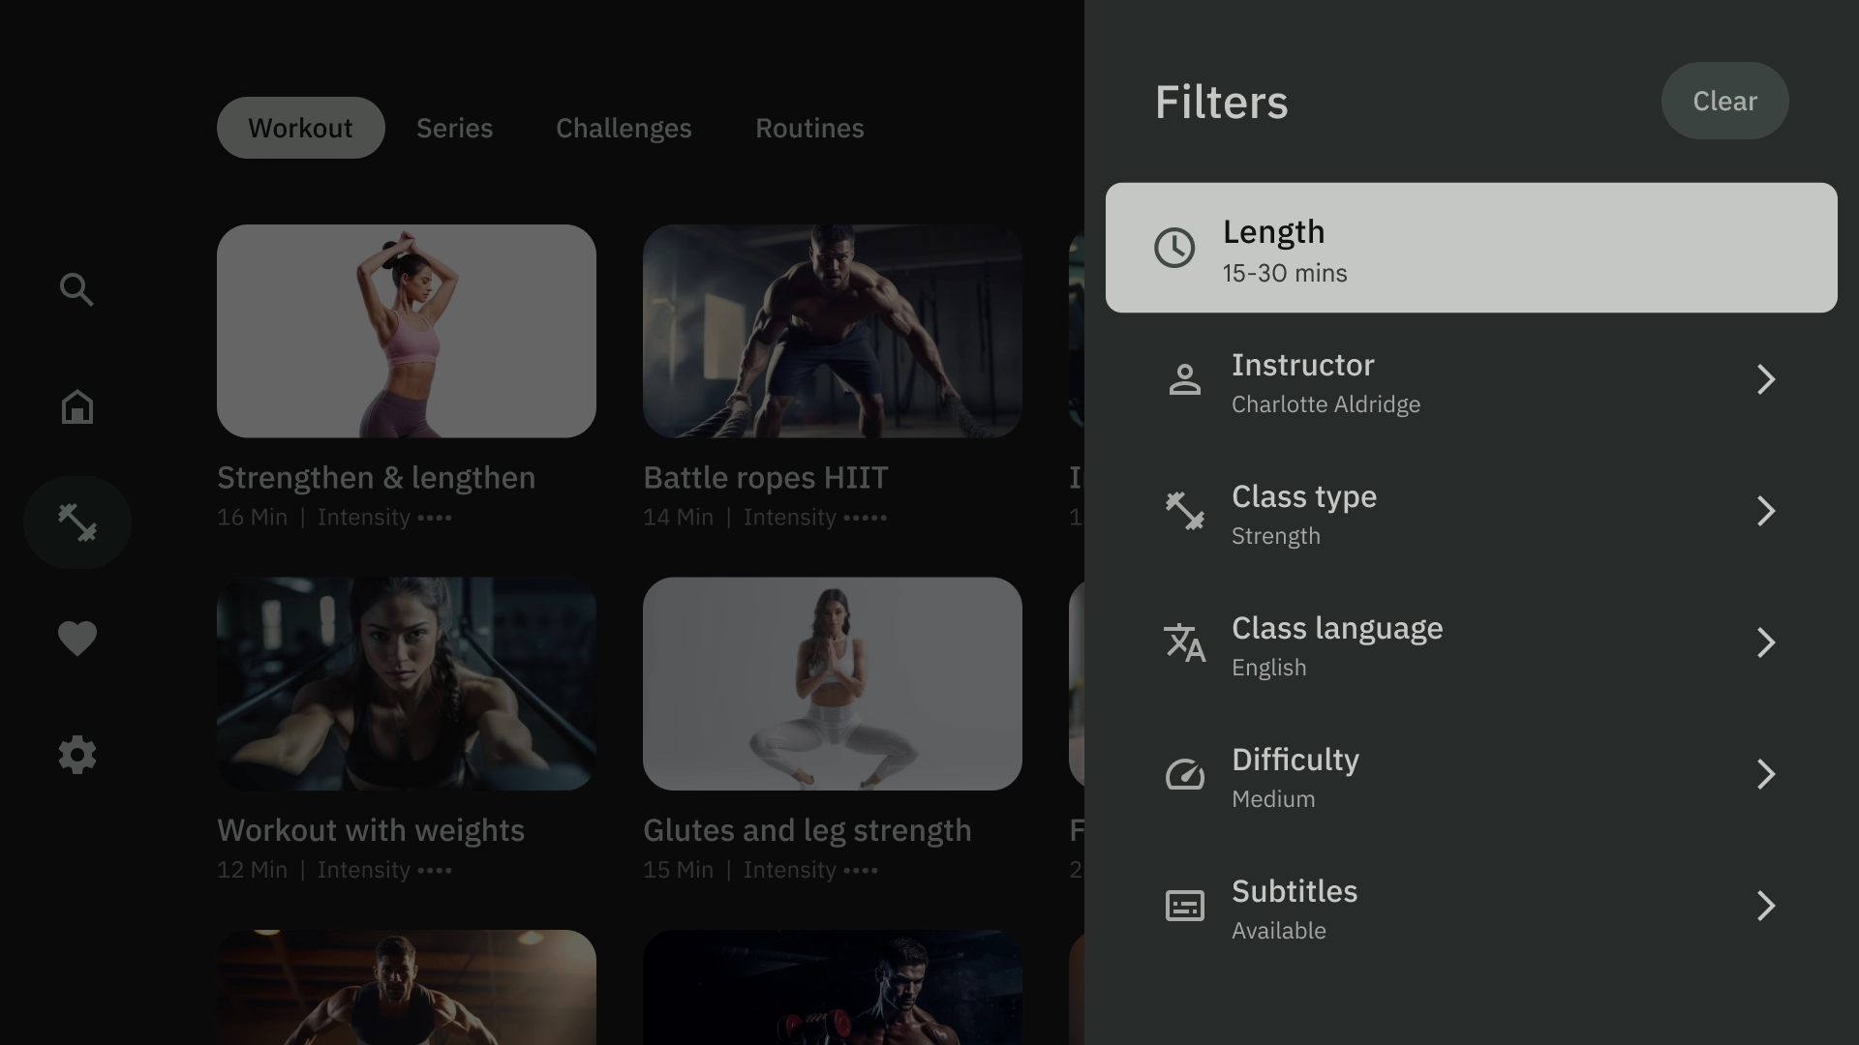Click the instructor profile icon
This screenshot has height=1045, width=1859.
[1182, 380]
